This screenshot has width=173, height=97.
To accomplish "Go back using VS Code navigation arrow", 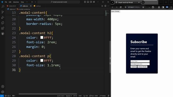I will 32,2.
